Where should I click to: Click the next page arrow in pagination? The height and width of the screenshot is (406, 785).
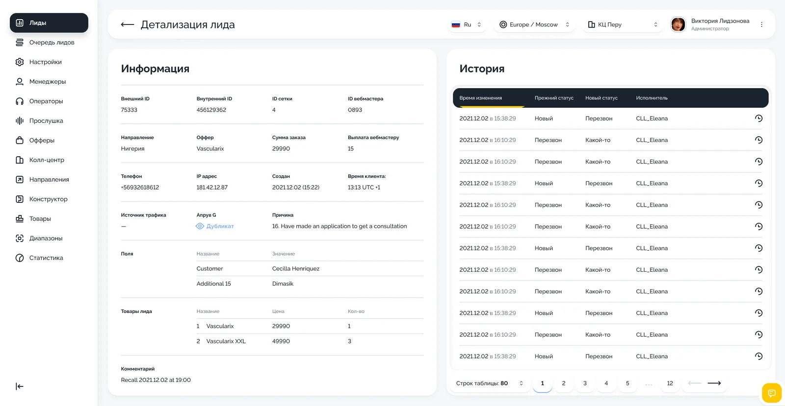click(x=714, y=383)
